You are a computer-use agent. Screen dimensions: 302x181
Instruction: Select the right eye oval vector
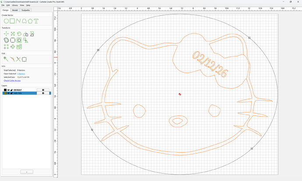tap(214, 111)
